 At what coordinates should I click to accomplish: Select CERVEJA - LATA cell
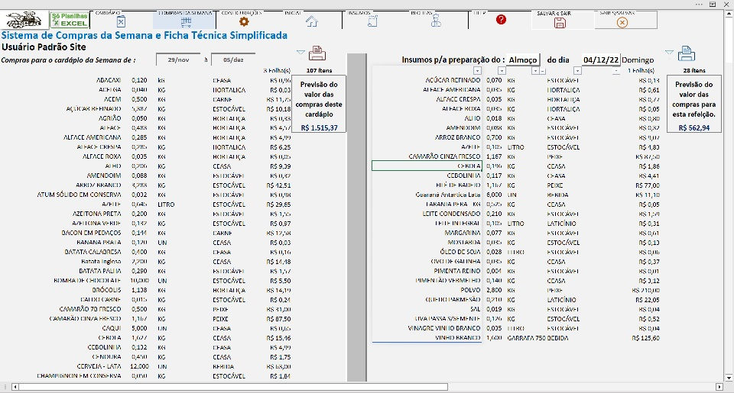tap(99, 366)
